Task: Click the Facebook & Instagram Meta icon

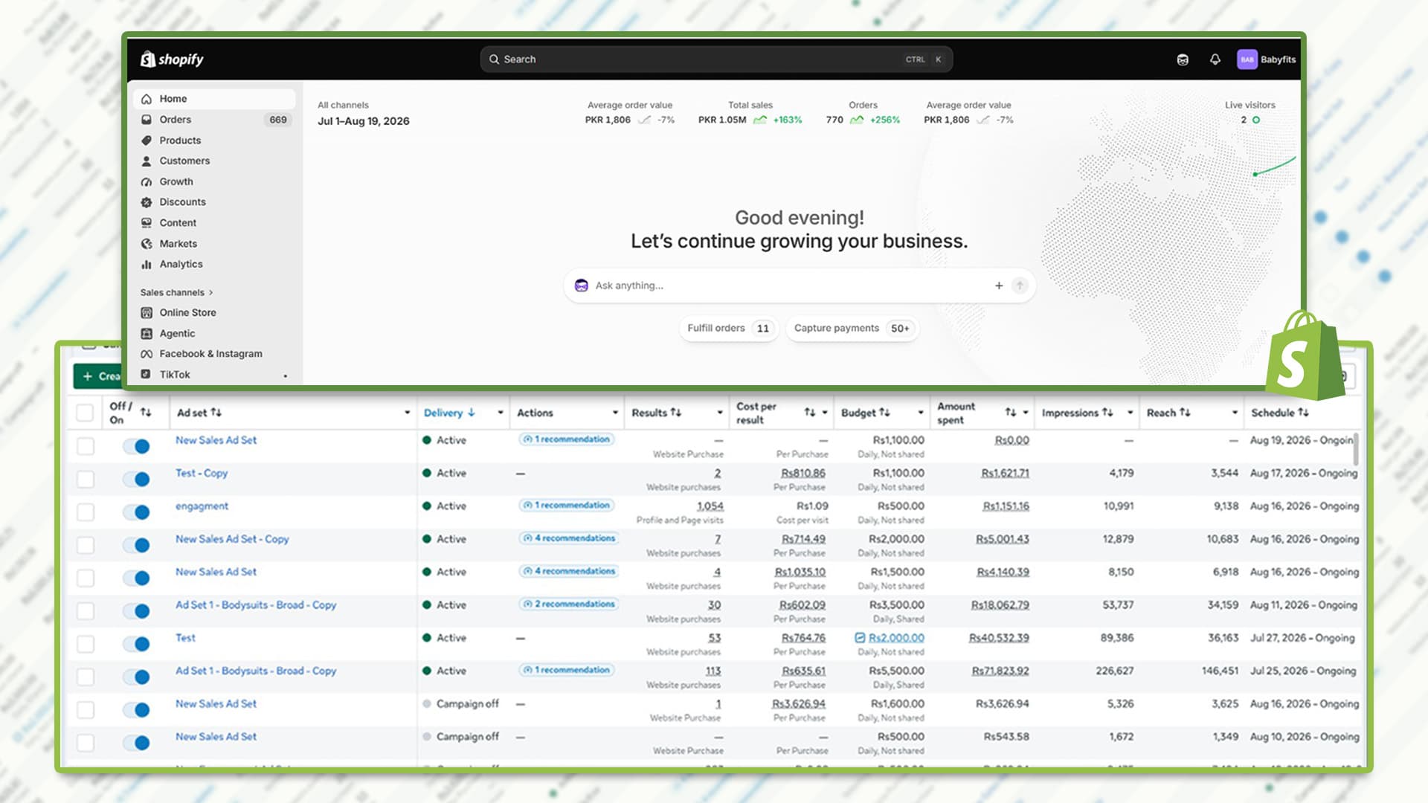Action: pyautogui.click(x=147, y=354)
